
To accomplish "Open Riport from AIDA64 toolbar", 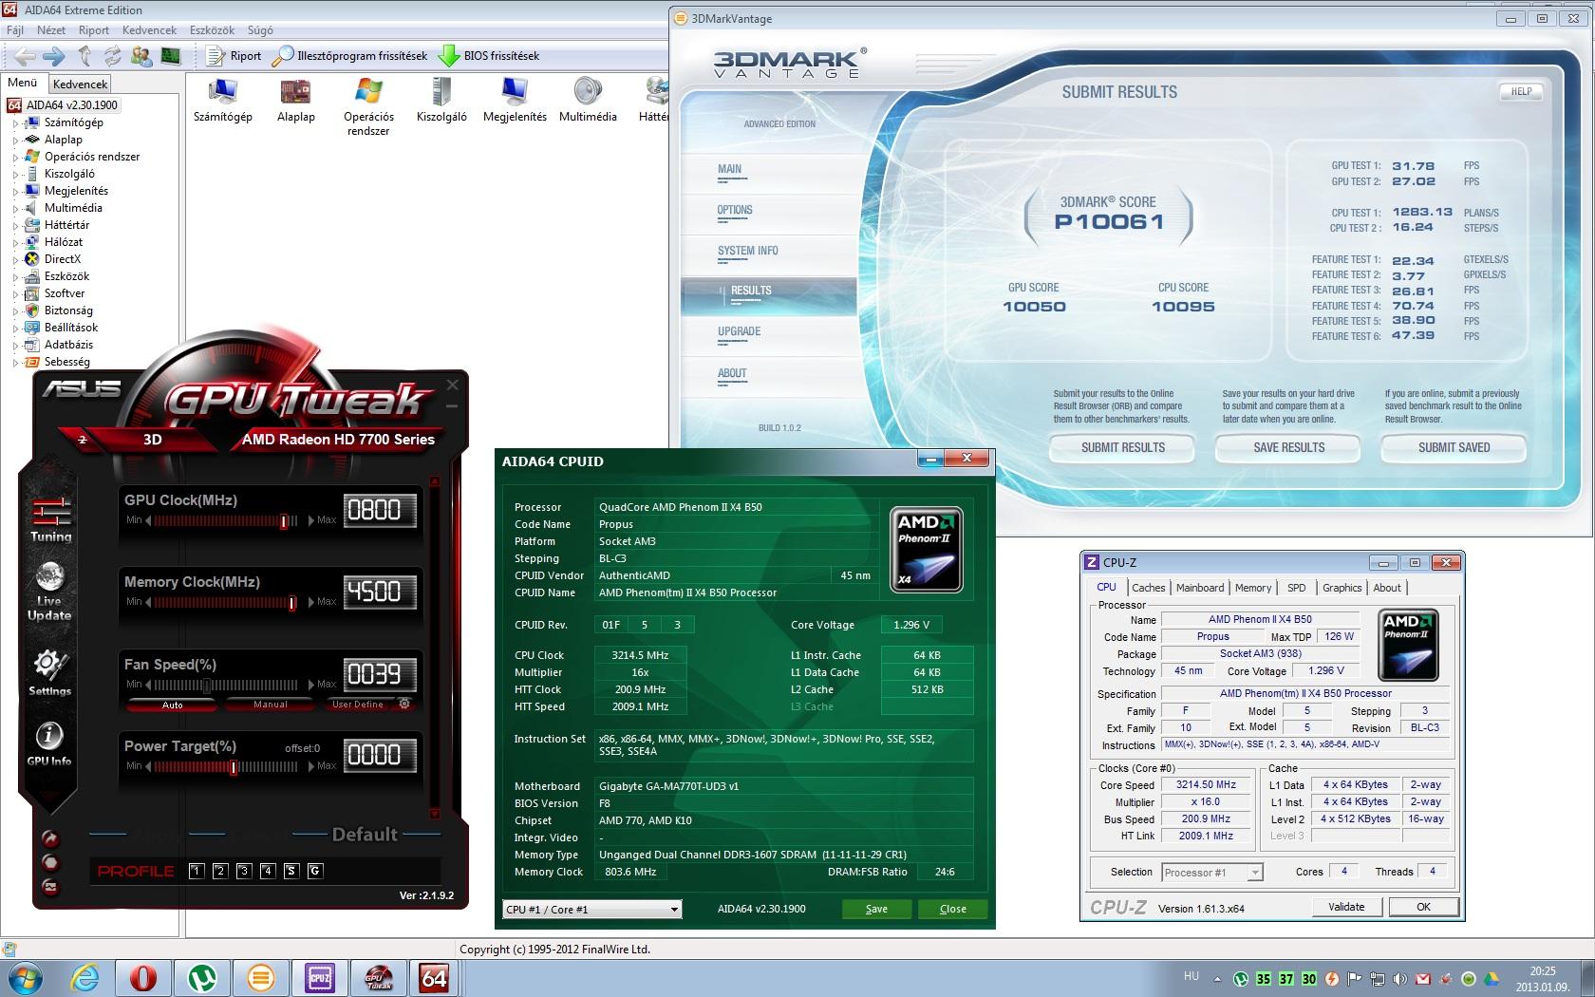I will click(235, 56).
